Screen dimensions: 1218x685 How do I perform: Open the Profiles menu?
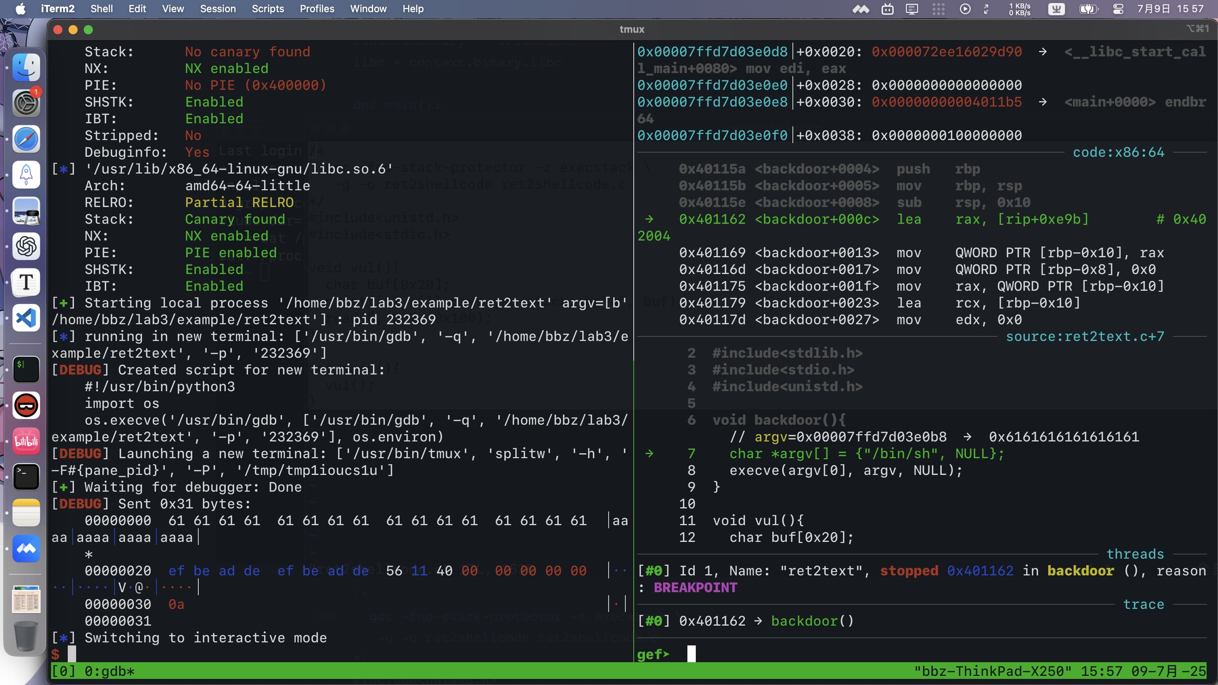[x=317, y=9]
